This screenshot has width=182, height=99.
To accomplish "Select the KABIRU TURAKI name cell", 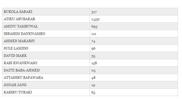I will (46, 92).
